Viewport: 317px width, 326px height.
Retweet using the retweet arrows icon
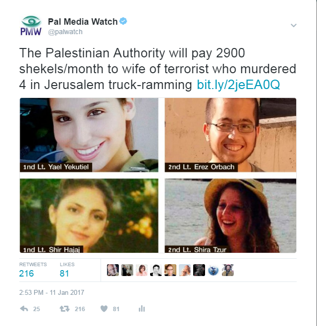coord(64,309)
